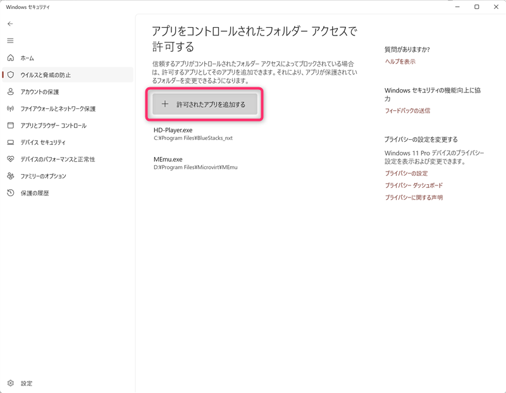Select the MEmu.exe allowed app entry
Image resolution: width=506 pixels, height=393 pixels.
(195, 163)
